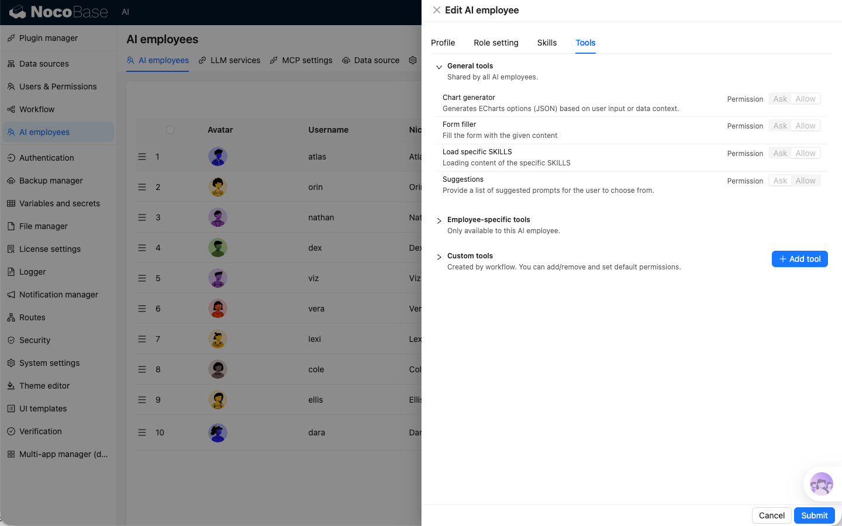Click the Workflow icon in sidebar
This screenshot has height=526, width=842.
[11, 109]
